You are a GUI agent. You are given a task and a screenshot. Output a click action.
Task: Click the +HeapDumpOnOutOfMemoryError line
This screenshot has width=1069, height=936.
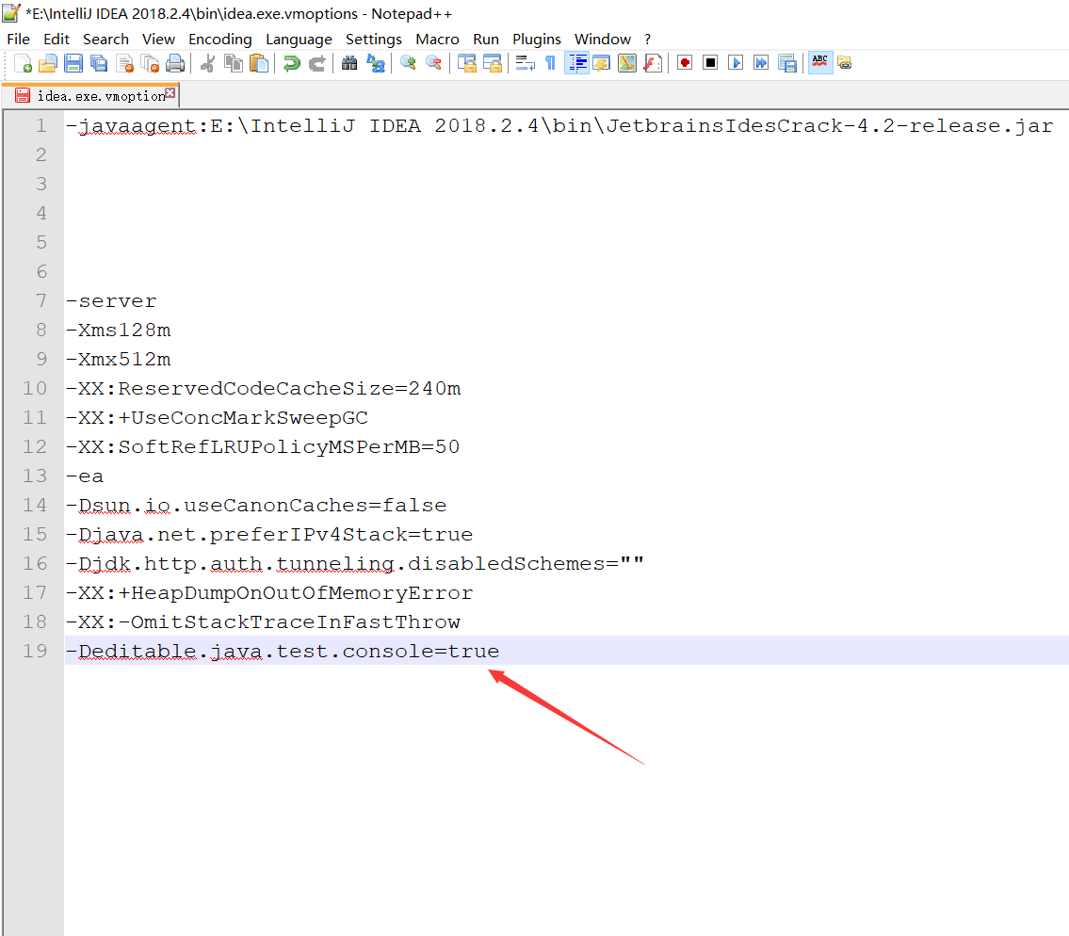(x=269, y=593)
